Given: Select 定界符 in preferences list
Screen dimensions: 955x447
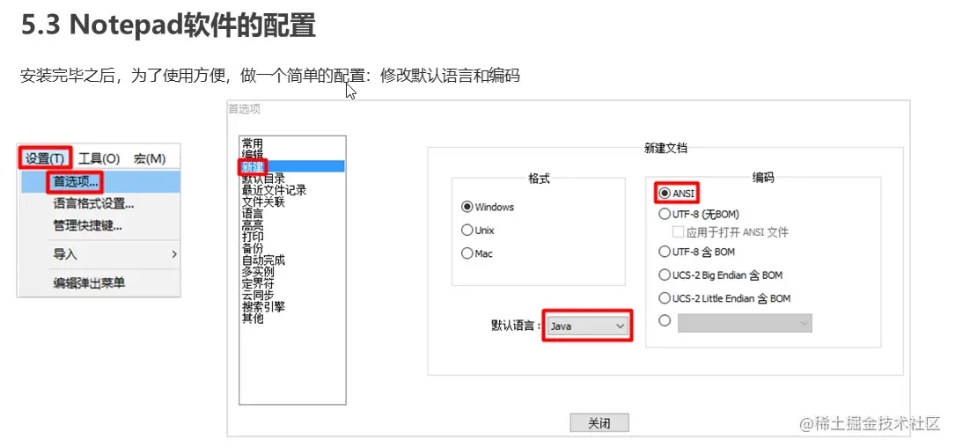Looking at the screenshot, I should point(258,283).
